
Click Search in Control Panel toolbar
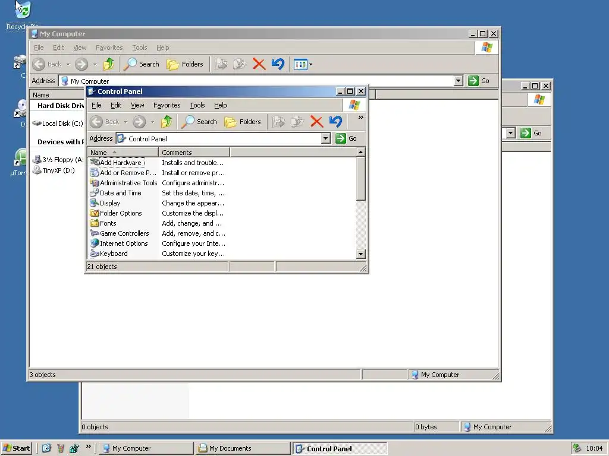point(199,122)
